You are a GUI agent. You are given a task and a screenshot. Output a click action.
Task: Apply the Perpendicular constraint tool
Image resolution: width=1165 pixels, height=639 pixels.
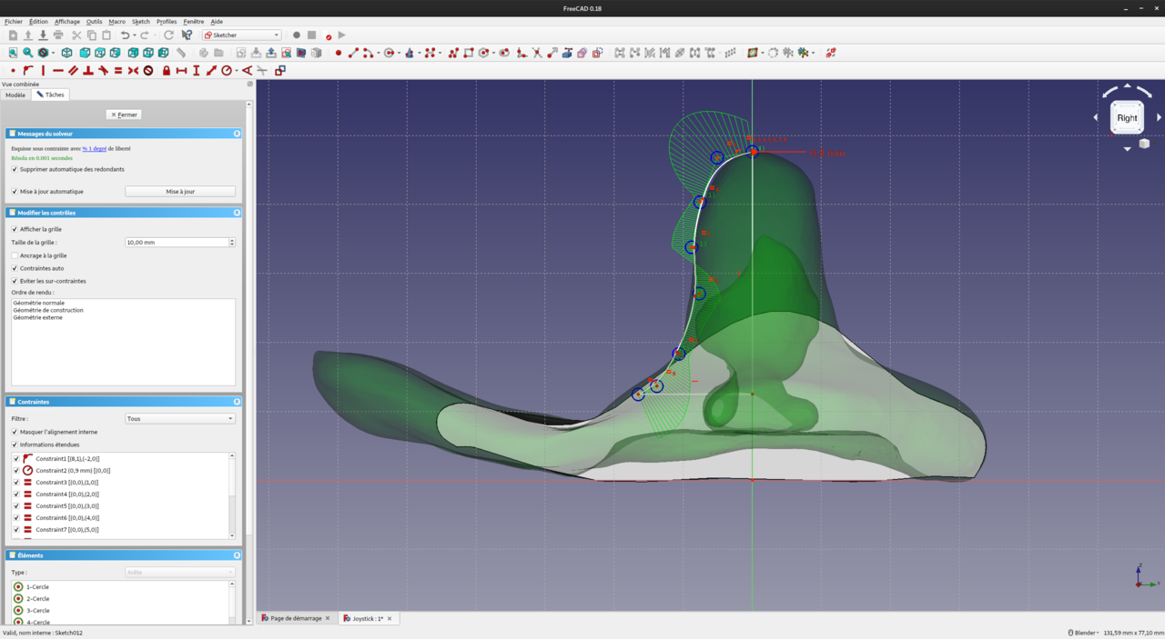click(88, 70)
